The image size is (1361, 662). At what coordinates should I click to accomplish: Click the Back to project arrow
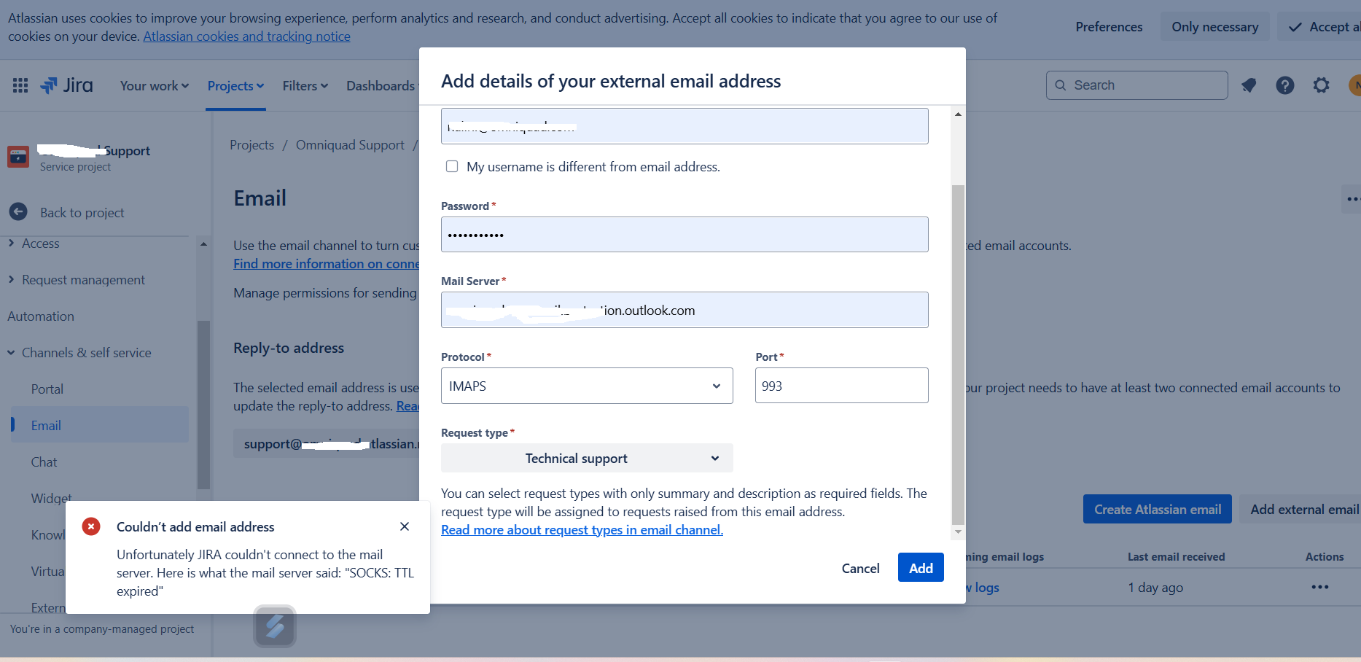pos(18,212)
